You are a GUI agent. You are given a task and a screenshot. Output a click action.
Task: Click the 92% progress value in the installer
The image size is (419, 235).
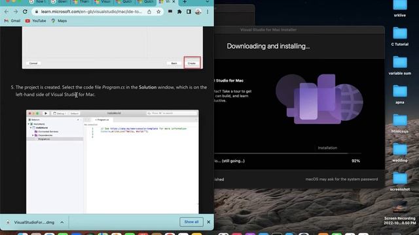[x=355, y=161]
